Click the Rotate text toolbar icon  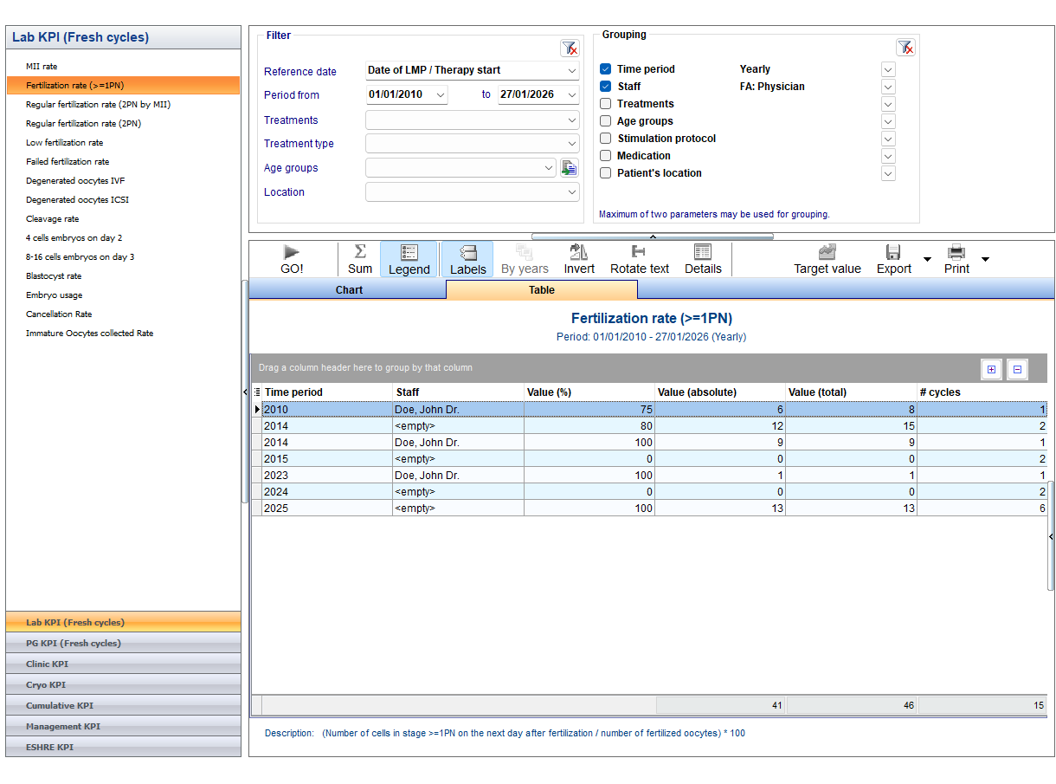(640, 259)
